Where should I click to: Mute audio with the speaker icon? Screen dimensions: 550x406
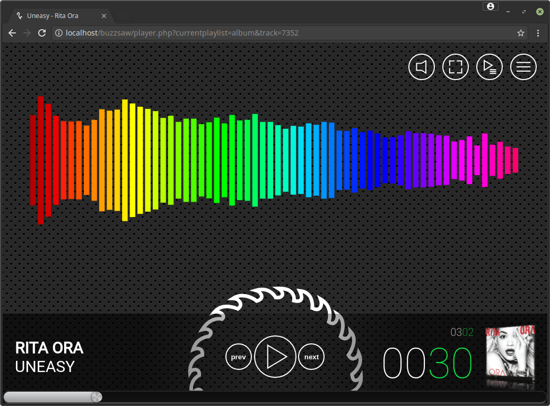click(x=422, y=67)
